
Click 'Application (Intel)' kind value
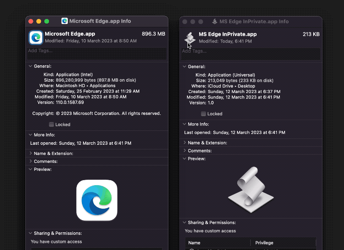(x=74, y=74)
